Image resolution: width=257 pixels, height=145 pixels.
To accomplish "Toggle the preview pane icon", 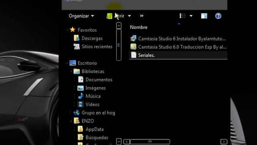I will pos(204,16).
